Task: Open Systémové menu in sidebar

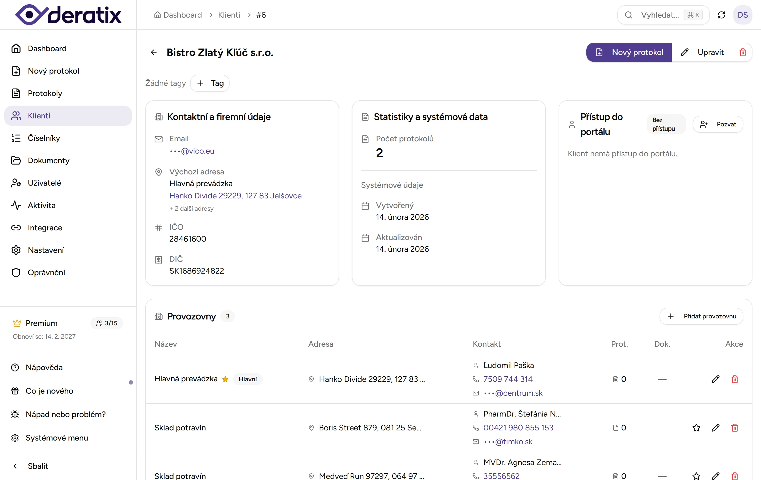Action: click(57, 438)
